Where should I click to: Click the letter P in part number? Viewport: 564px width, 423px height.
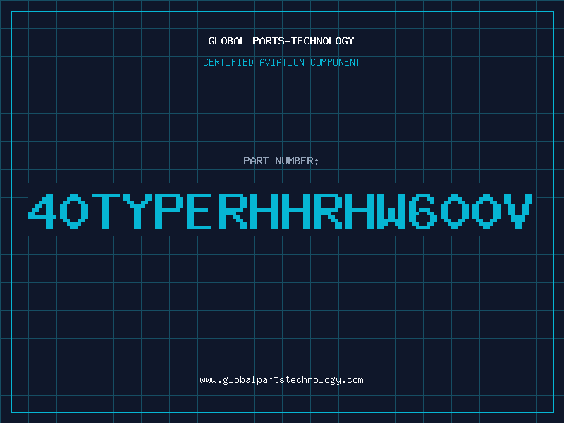click(x=170, y=211)
